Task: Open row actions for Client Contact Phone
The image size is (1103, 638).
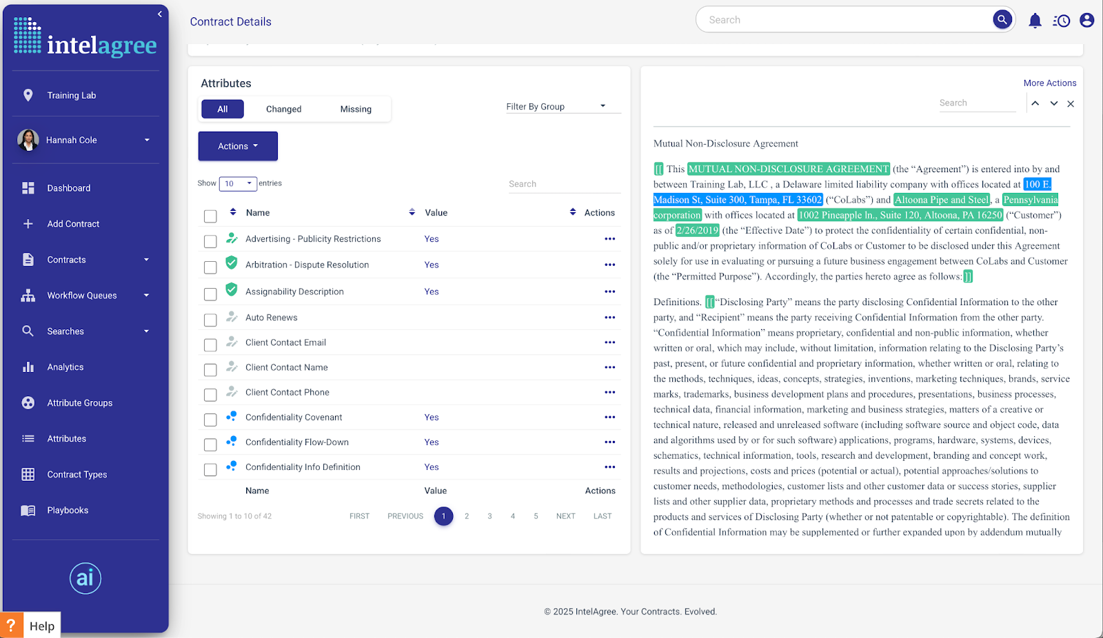Action: 609,393
